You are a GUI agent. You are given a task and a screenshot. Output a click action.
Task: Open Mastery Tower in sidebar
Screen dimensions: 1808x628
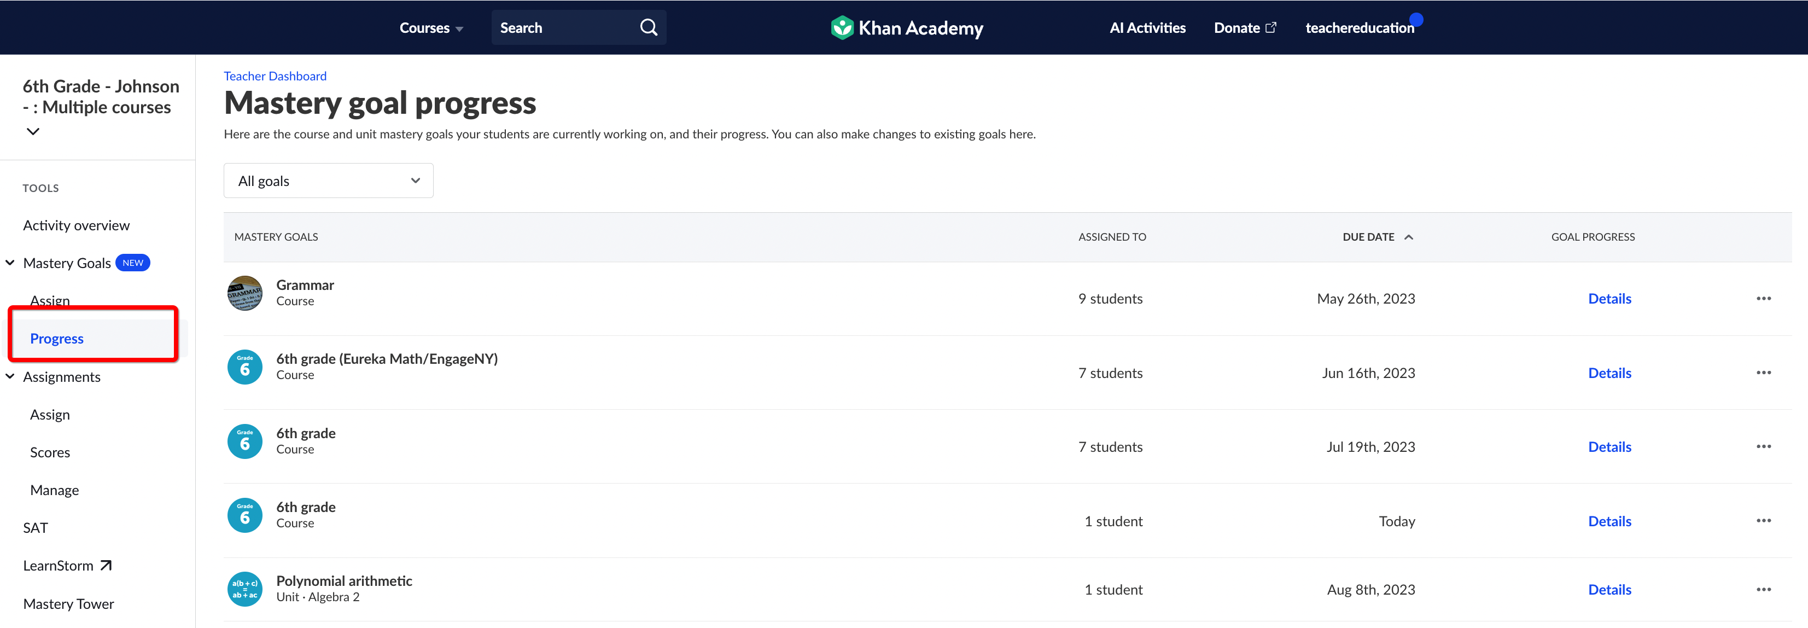click(68, 604)
